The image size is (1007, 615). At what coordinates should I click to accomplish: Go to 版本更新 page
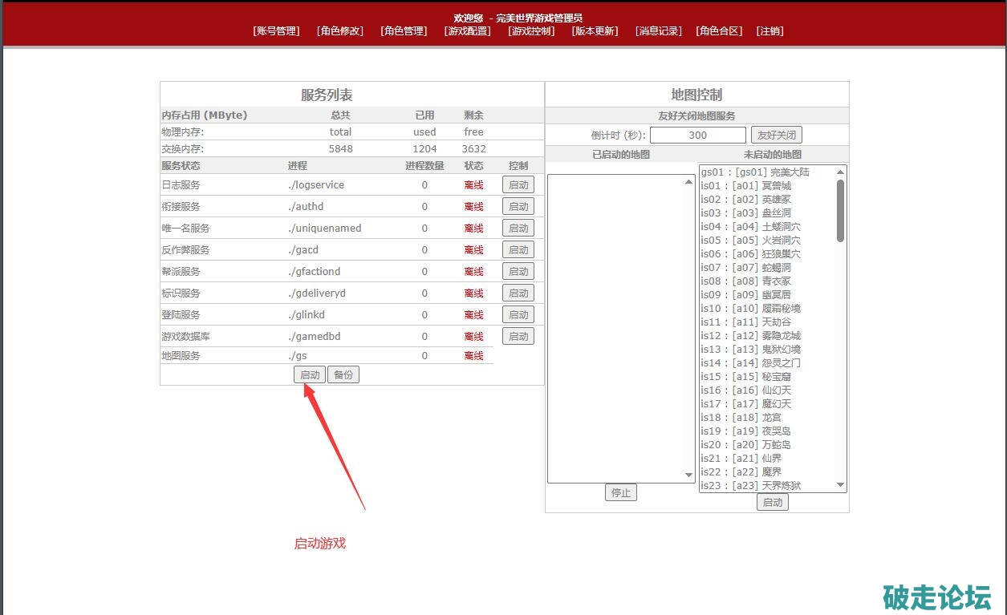coord(595,31)
